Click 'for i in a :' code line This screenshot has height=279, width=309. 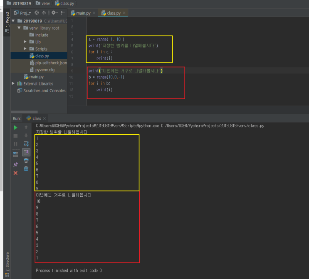pyautogui.click(x=100, y=52)
